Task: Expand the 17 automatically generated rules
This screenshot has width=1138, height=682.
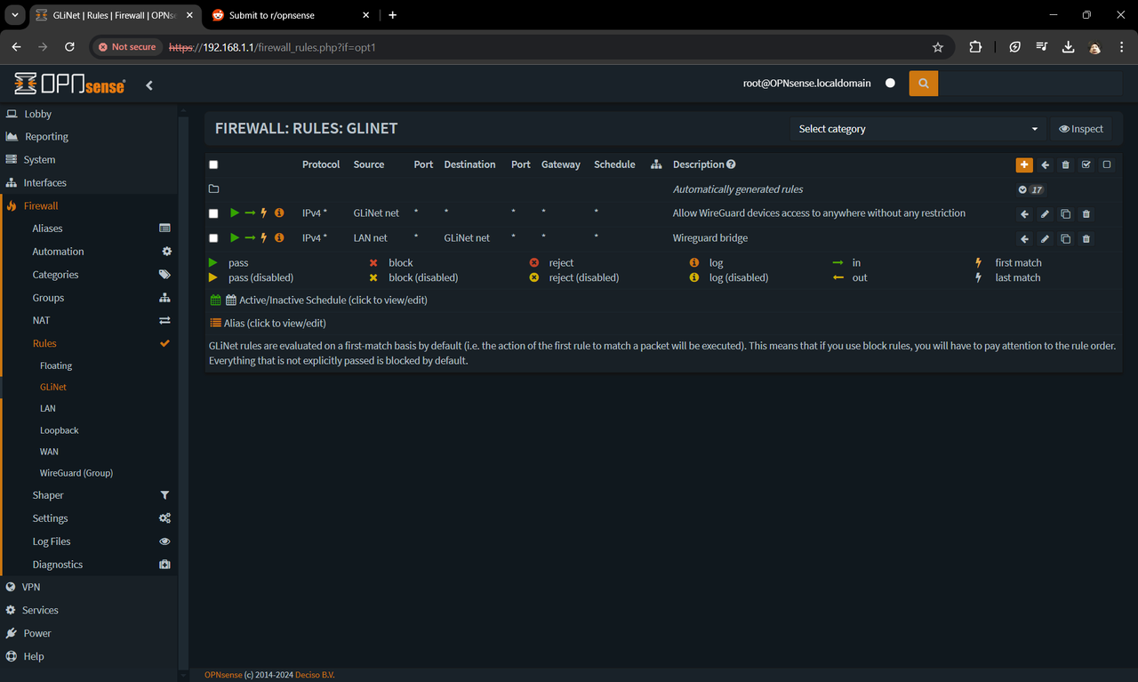Action: (x=1030, y=189)
